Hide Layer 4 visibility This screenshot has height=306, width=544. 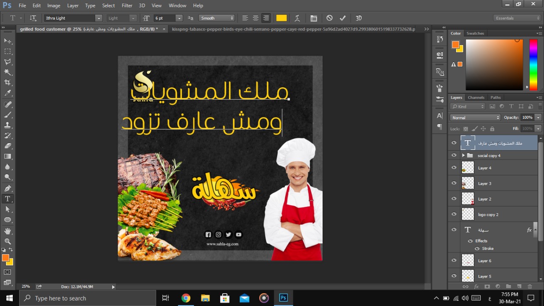(x=454, y=168)
